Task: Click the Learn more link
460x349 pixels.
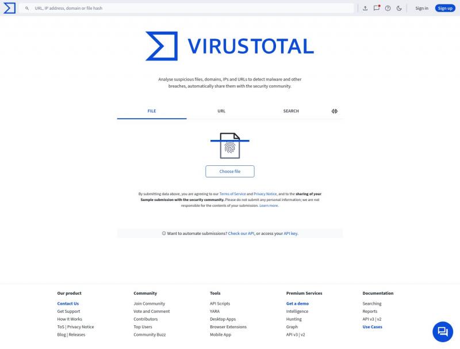Action: [269, 206]
